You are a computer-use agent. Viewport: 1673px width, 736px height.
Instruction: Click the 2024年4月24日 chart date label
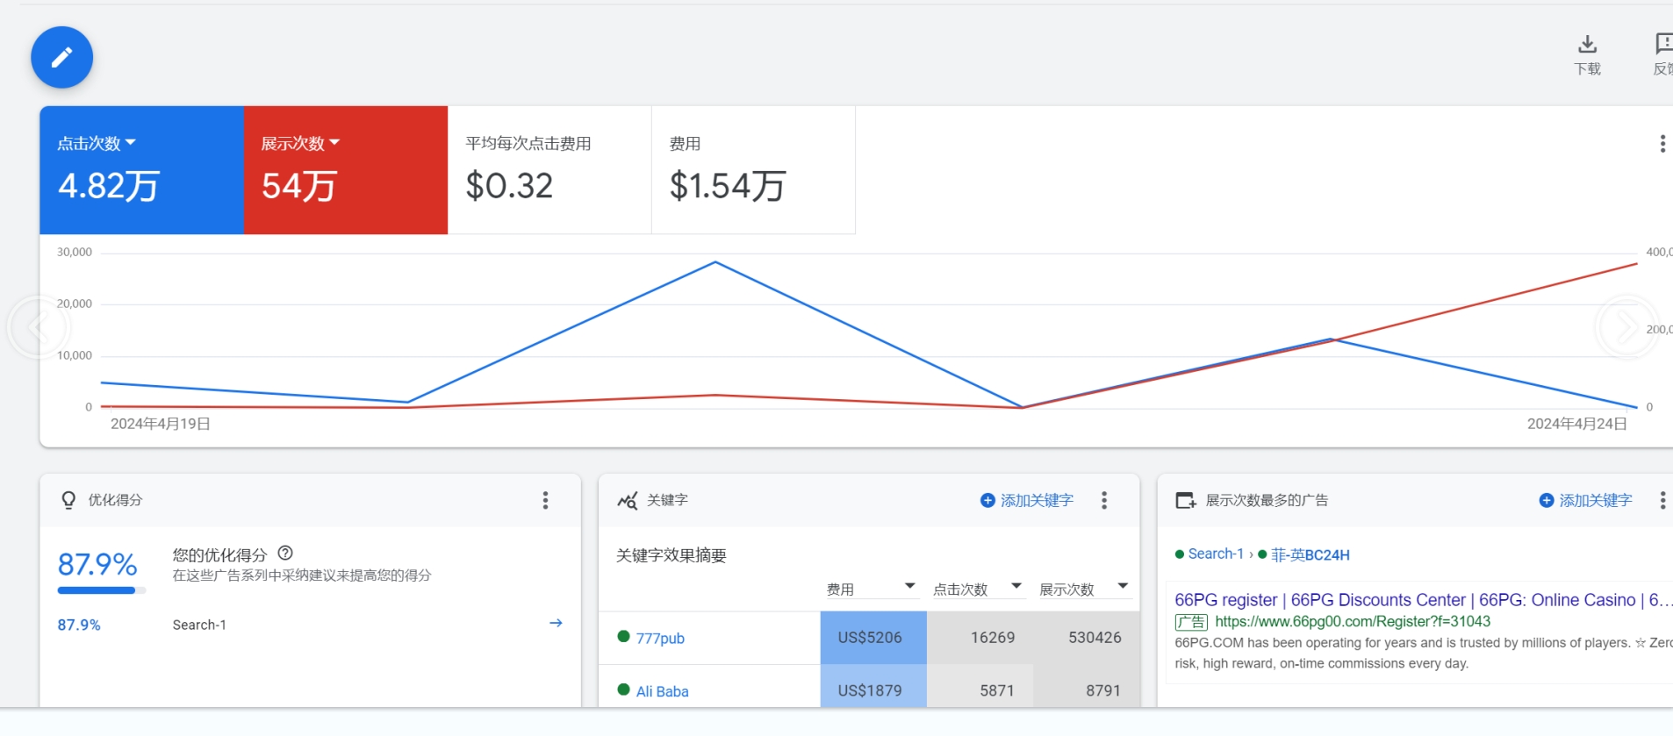(x=1576, y=424)
